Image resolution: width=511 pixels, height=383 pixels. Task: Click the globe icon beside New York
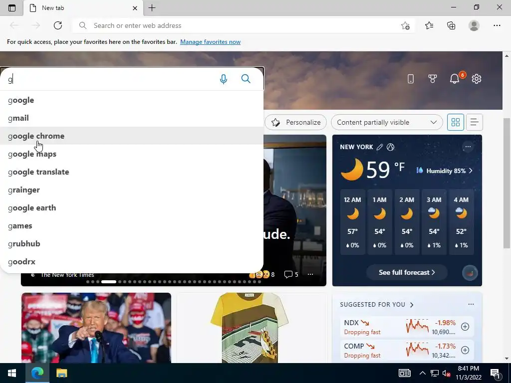390,147
